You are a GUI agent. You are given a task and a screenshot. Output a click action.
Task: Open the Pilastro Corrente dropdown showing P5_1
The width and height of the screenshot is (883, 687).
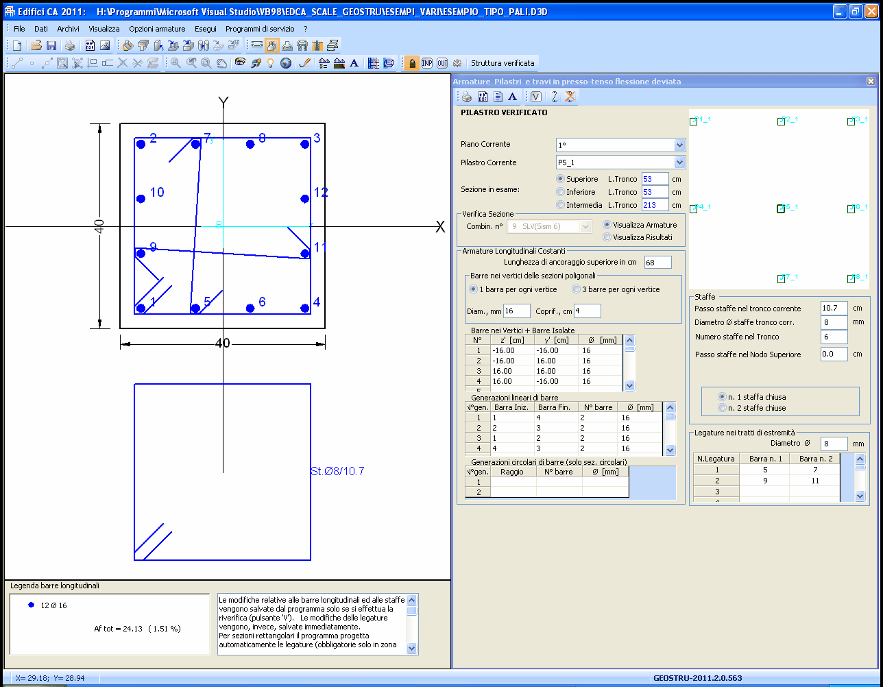(x=679, y=162)
